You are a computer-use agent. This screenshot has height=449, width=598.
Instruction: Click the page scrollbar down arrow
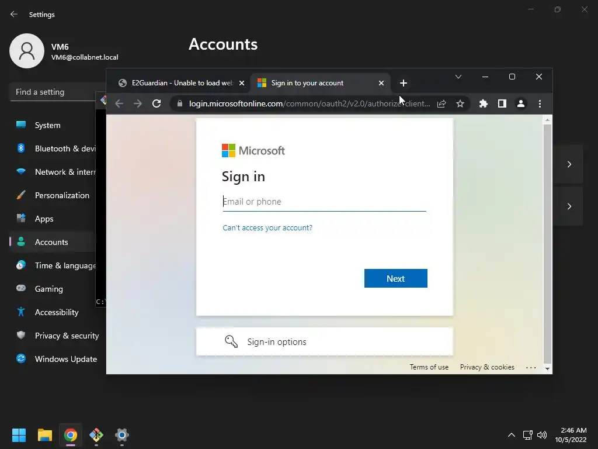[x=547, y=368]
